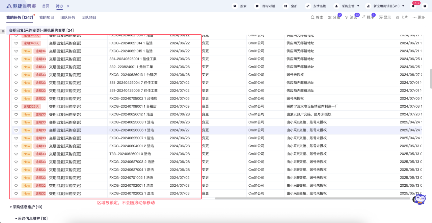
Task: Open the 采购主管 role dropdown
Action: (347, 6)
